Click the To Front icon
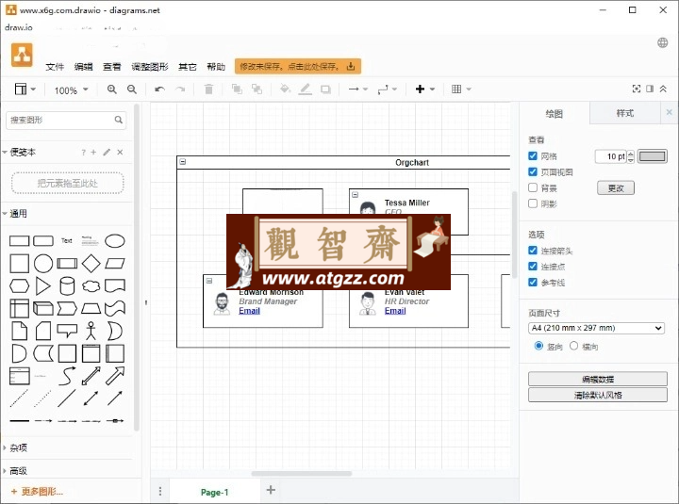Screen dimensions: 679x504 pos(237,89)
